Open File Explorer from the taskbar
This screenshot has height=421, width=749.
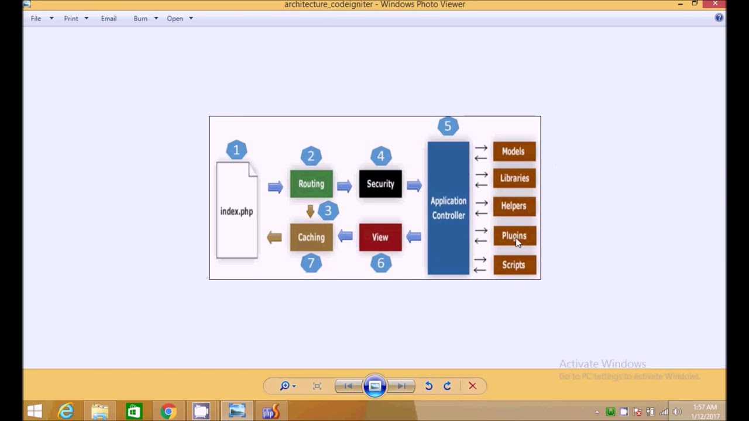[100, 412]
